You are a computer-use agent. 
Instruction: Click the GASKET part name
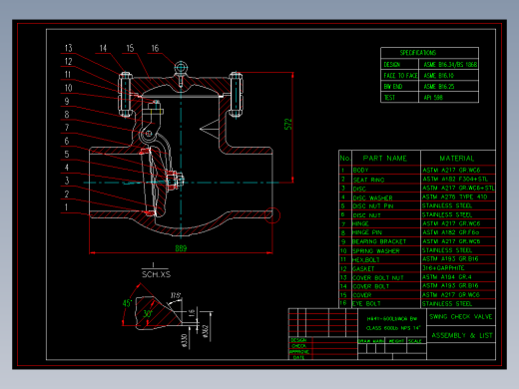tap(363, 268)
